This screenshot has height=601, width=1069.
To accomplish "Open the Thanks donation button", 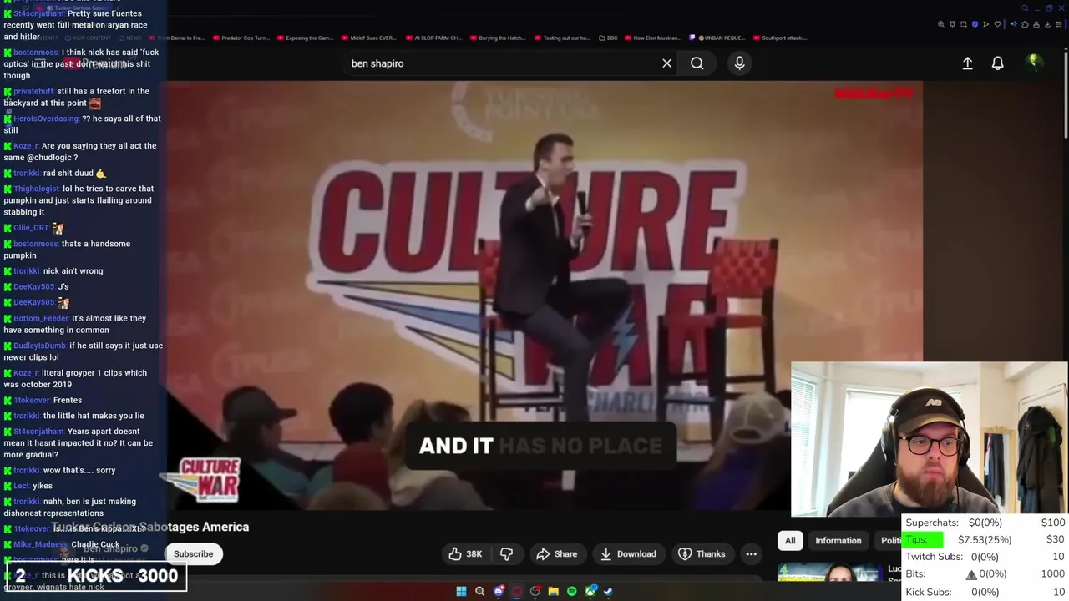I will click(702, 553).
